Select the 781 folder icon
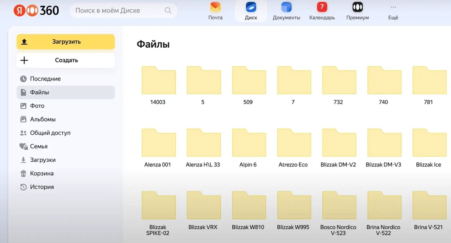 click(x=429, y=80)
